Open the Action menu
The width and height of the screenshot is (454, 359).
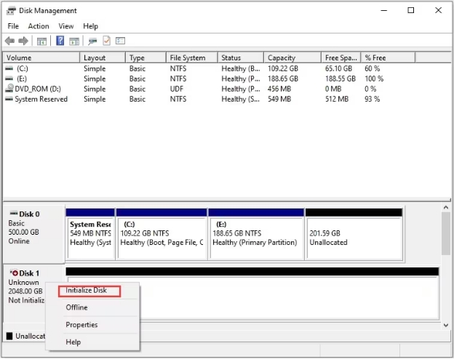[x=39, y=26]
